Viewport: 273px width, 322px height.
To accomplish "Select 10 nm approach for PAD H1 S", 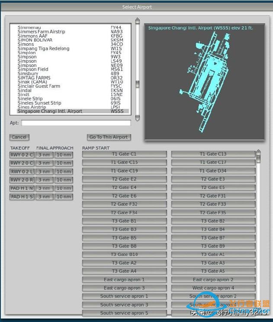I will [x=64, y=197].
